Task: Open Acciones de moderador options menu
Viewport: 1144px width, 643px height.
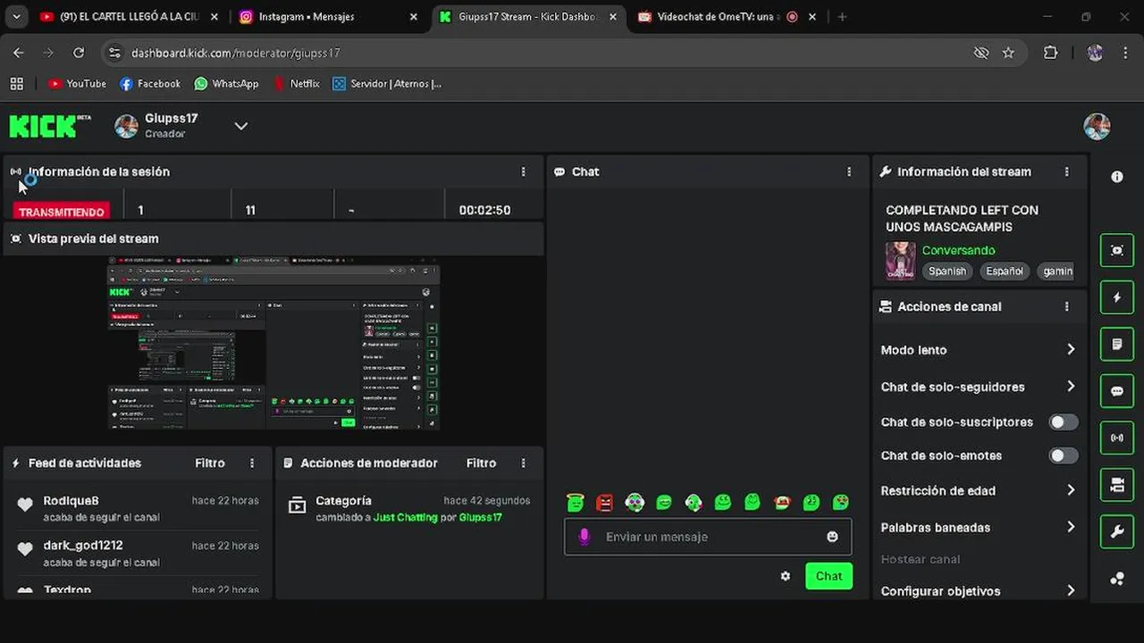Action: pos(524,463)
